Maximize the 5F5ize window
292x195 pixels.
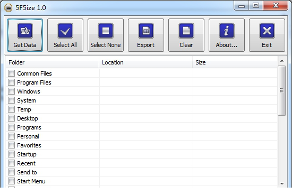pyautogui.click(x=256, y=6)
